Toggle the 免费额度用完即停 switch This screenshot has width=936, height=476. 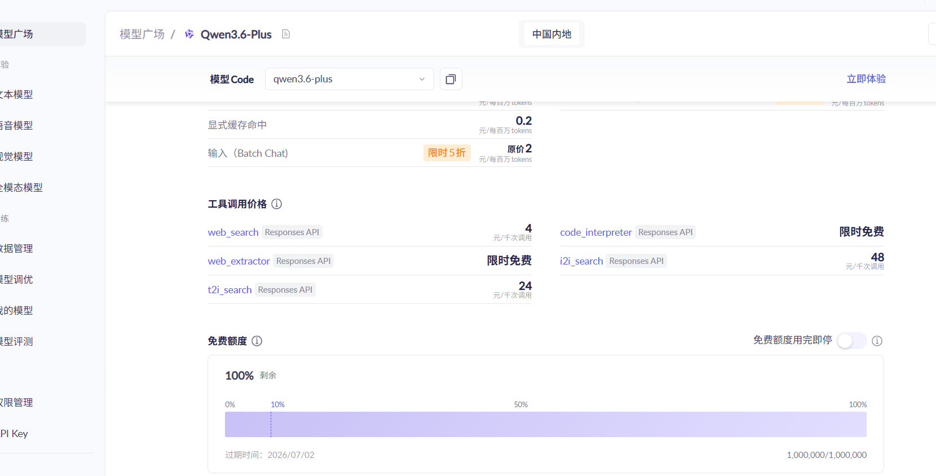point(852,341)
